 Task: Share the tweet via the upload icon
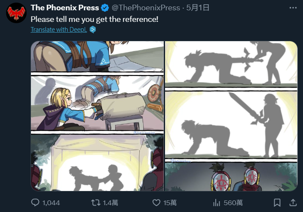click(293, 203)
